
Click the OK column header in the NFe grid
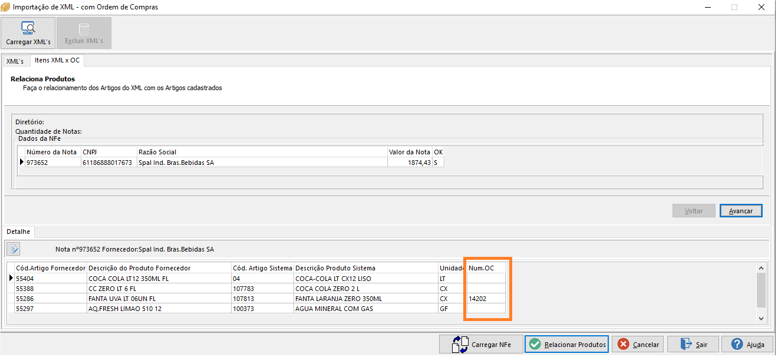point(438,152)
